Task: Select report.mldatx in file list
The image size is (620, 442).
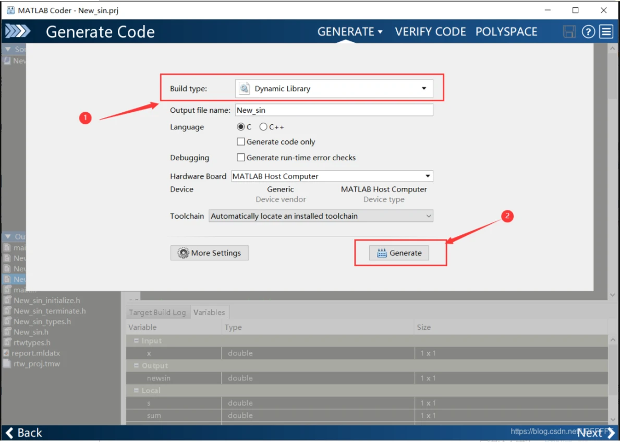Action: (35, 353)
